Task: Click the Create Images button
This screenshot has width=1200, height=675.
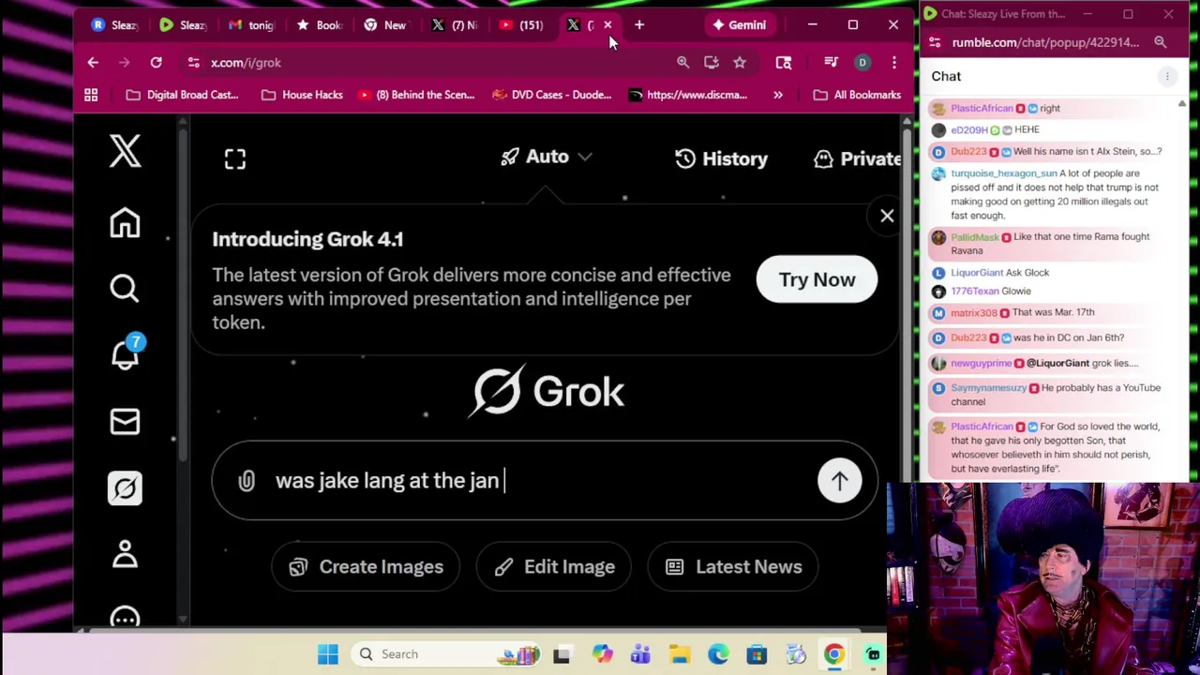Action: point(366,566)
